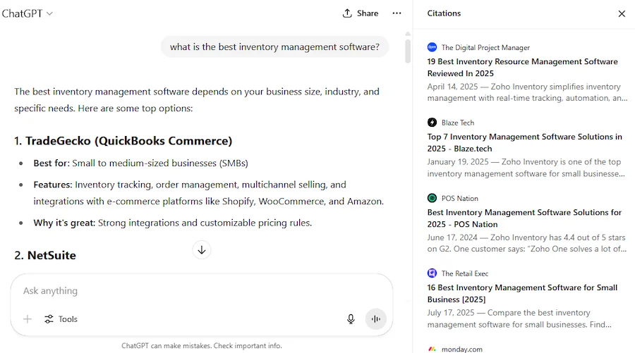The image size is (635, 353).
Task: Click the '2. NetSuite' heading
Action: pos(45,256)
